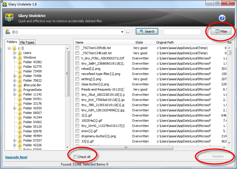Select Folder 54701 in the tree
This screenshot has height=169, width=237.
33,99
